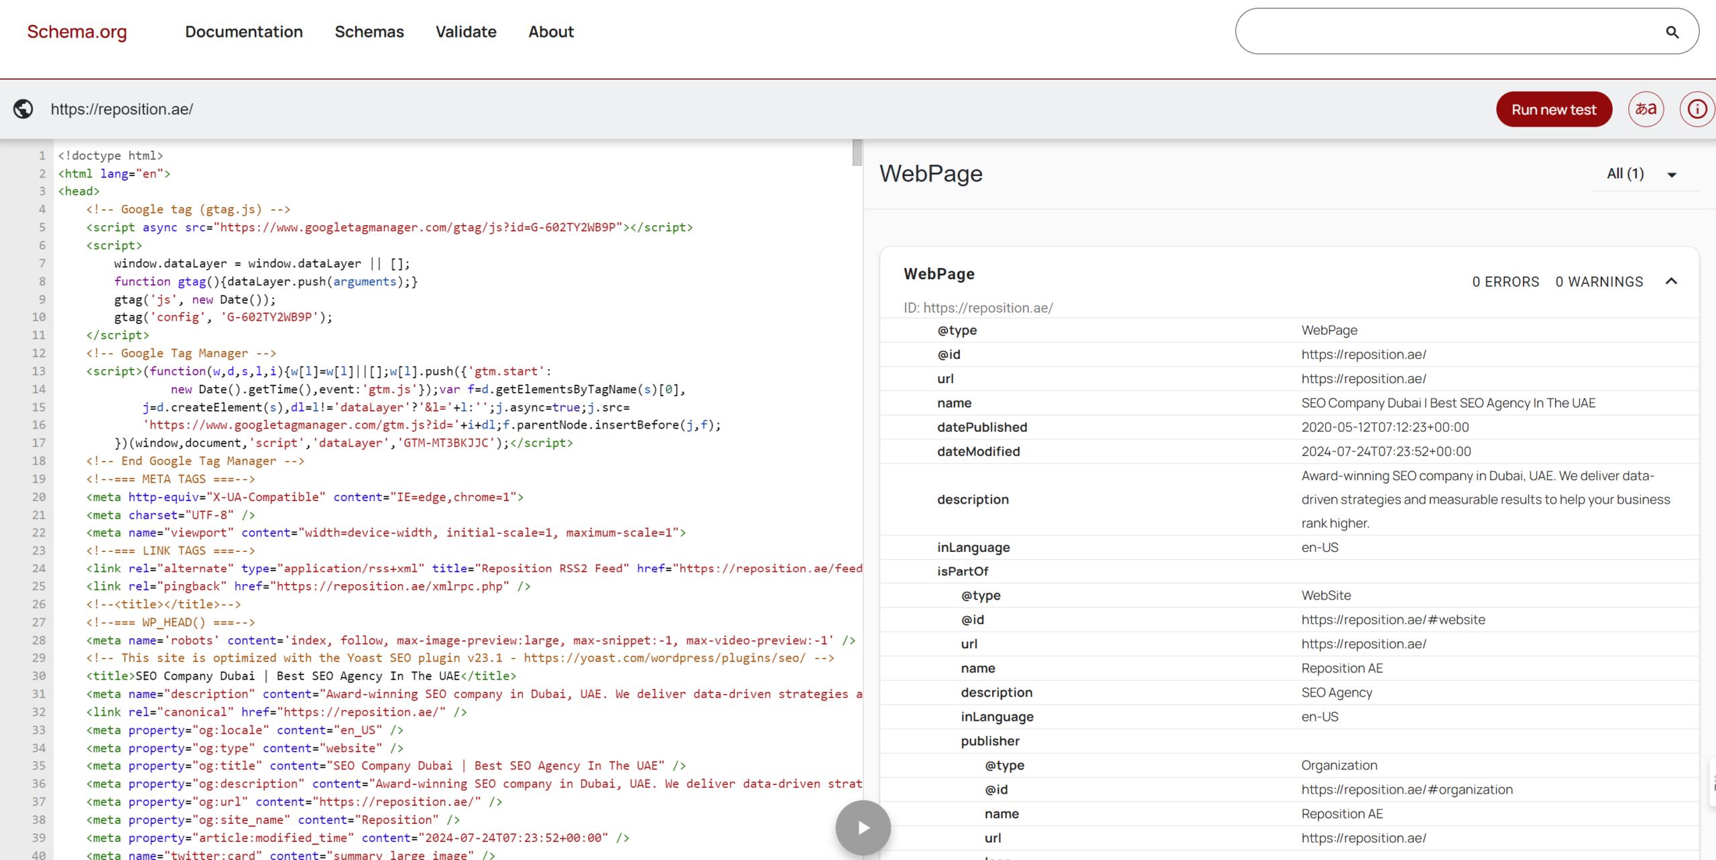
Task: Open the Schemas menu item
Action: point(369,31)
